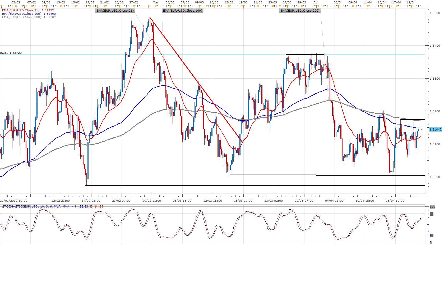Select the Fibonacci label 0,382 1,33720

11,53
